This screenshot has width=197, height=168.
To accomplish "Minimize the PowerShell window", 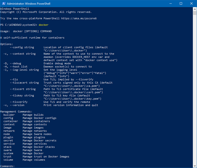I will click(170, 3).
